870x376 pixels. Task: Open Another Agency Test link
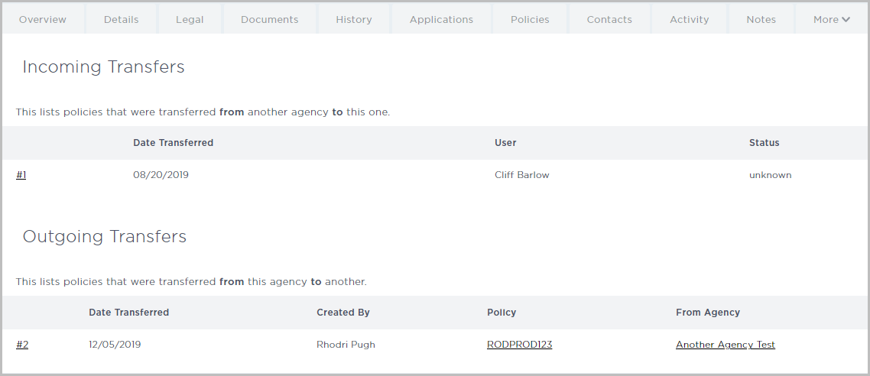pyautogui.click(x=725, y=345)
